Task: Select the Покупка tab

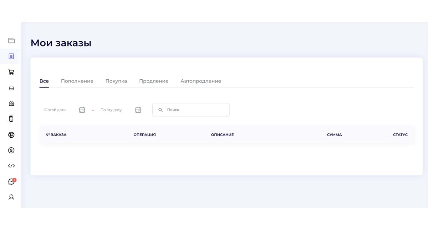Action: coord(116,81)
